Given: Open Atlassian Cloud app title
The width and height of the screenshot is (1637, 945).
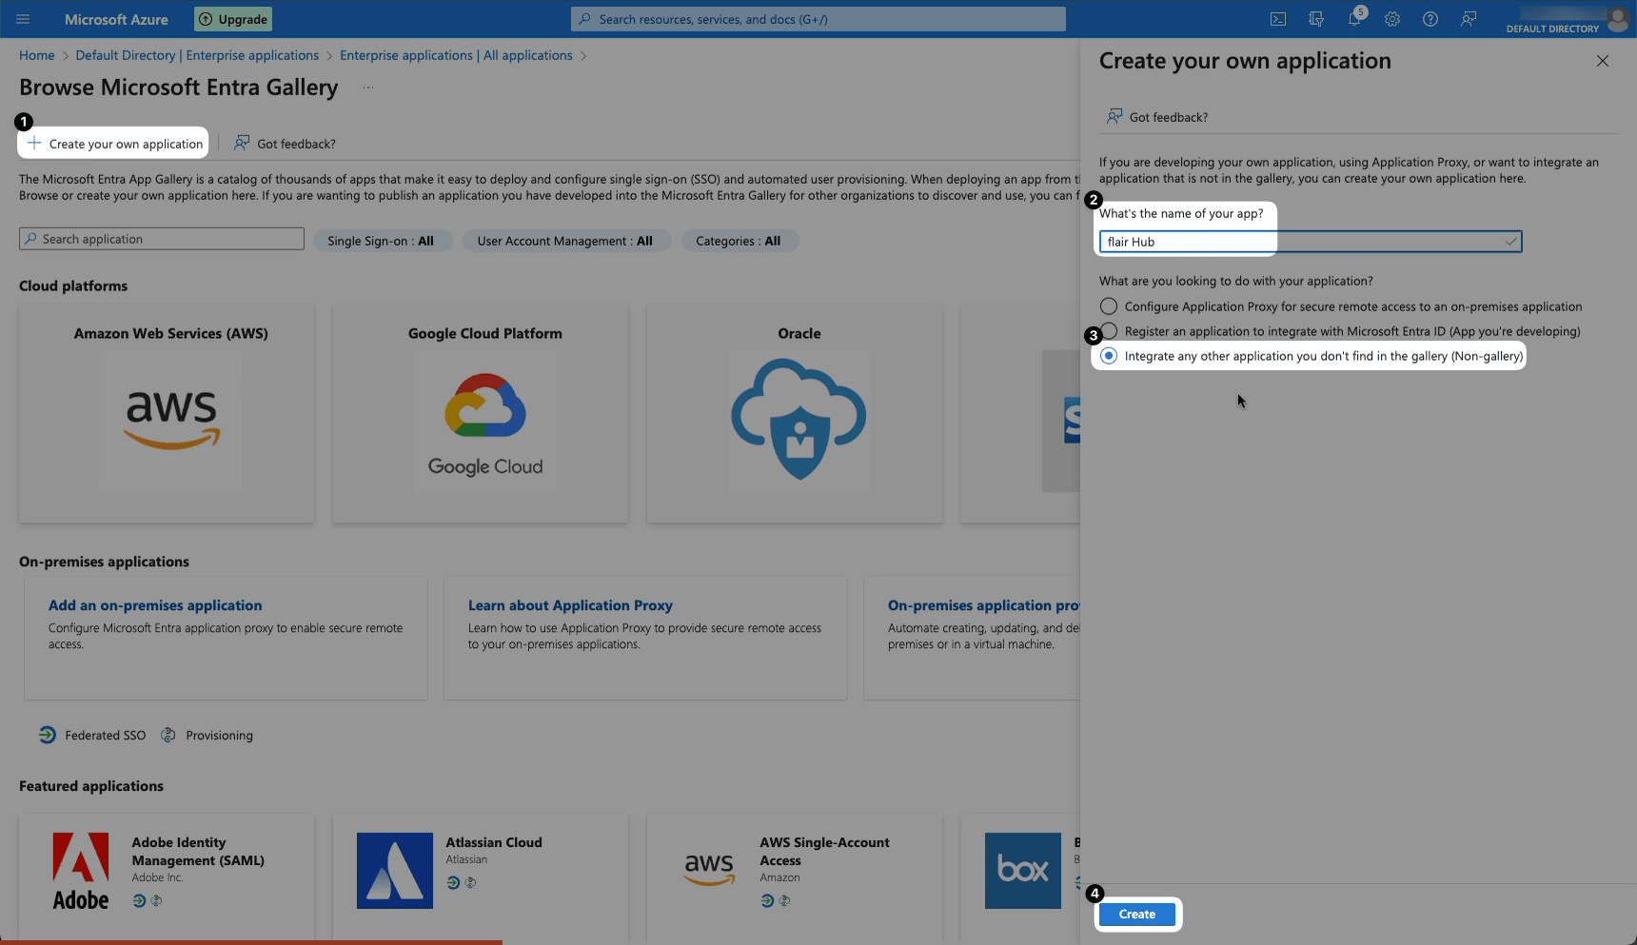Looking at the screenshot, I should [x=494, y=842].
